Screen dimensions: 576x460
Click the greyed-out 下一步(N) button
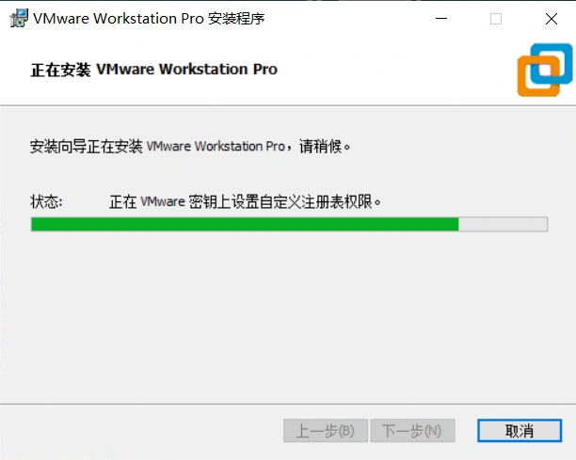[x=412, y=430]
